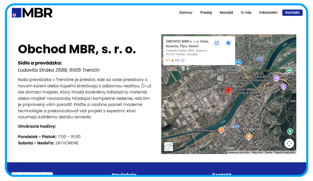313x181 pixels.
Task: Click Report a map error link
Action: point(285,152)
